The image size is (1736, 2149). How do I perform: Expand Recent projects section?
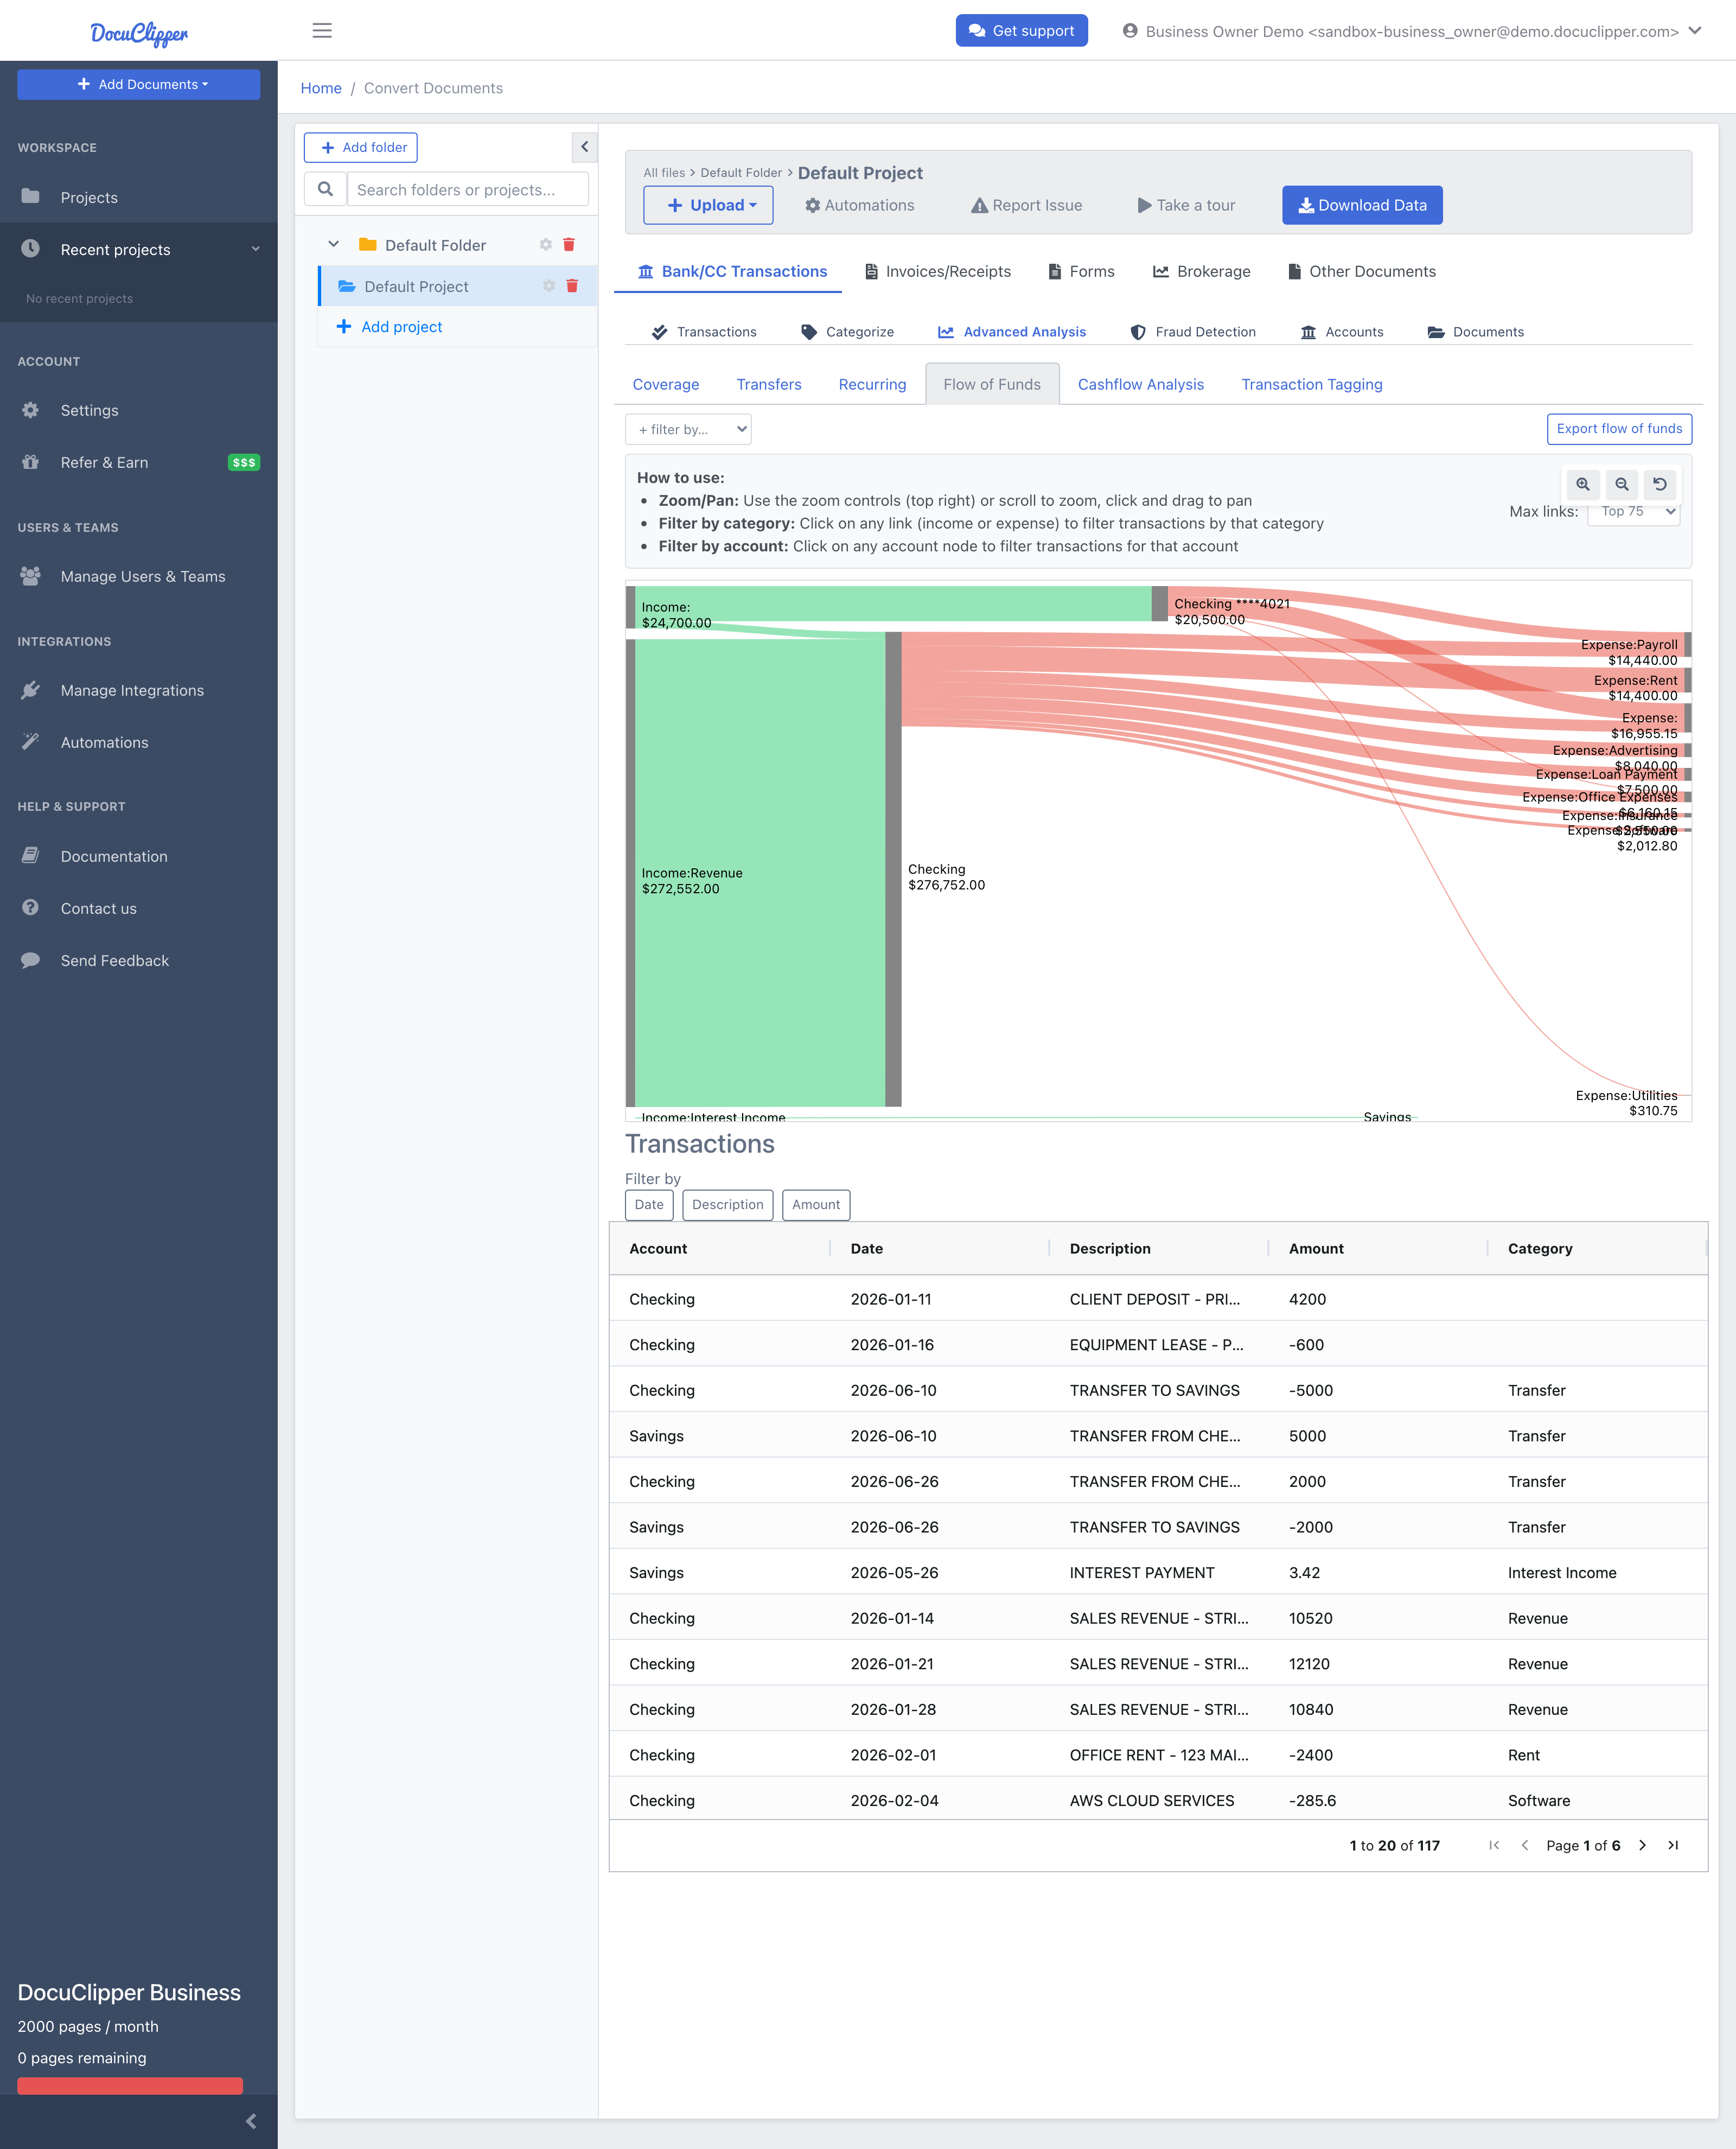139,249
